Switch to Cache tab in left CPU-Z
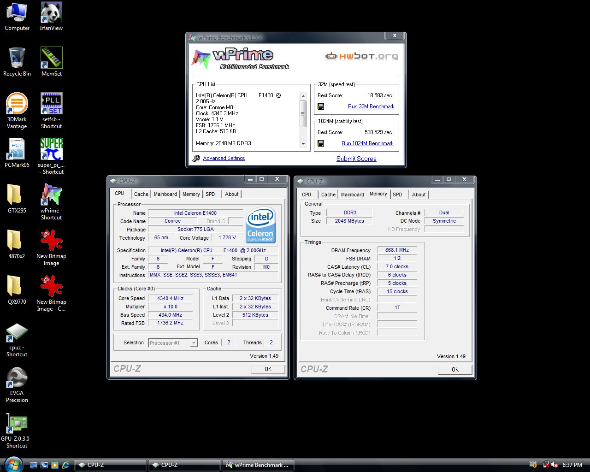The image size is (590, 472). tap(141, 194)
